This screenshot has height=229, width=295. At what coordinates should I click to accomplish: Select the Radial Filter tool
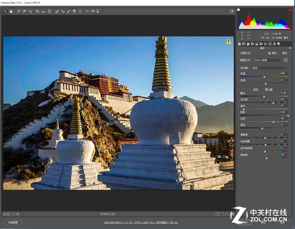[x=80, y=12]
